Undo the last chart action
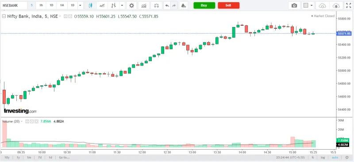This screenshot has width=354, height=162. (167, 5)
